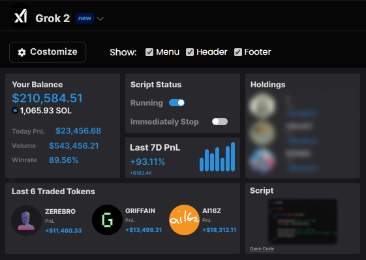Click the first blurred holdings token icon
The width and height of the screenshot is (366, 260).
[262, 106]
